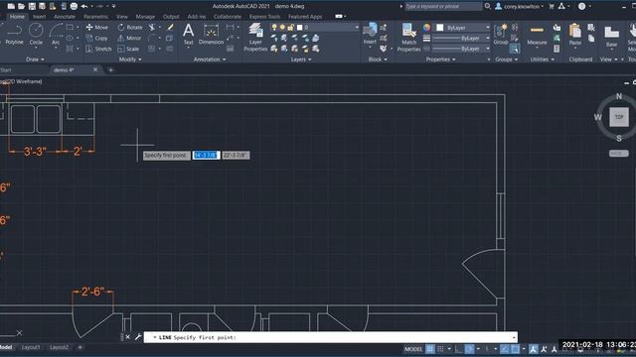Toggle object snap tracking in status bar
This screenshot has height=357, width=636.
click(504, 349)
